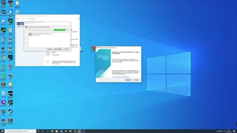Select the Home tab in VMware Player

(20, 24)
